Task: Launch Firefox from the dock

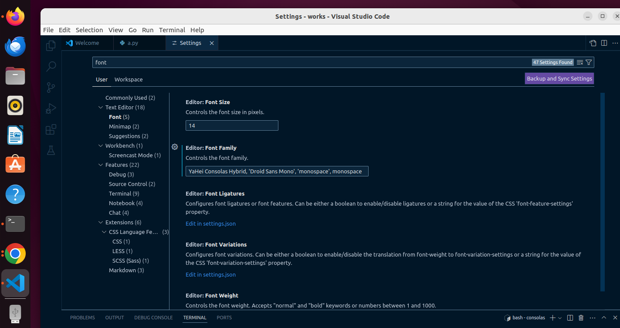Action: pos(15,17)
